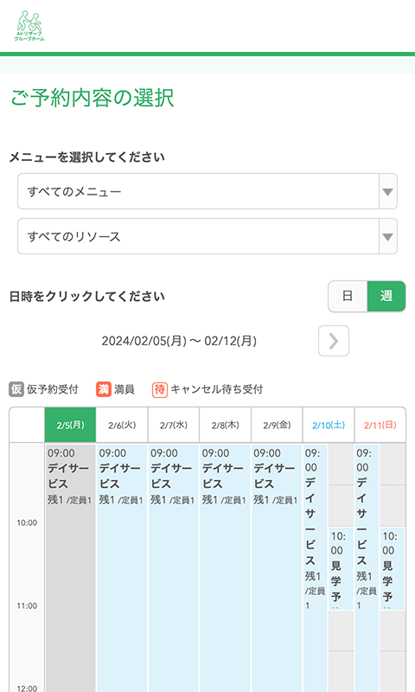The image size is (415, 692).
Task: Book the 2/7 09:00 デイサービス slot
Action: coord(173,568)
